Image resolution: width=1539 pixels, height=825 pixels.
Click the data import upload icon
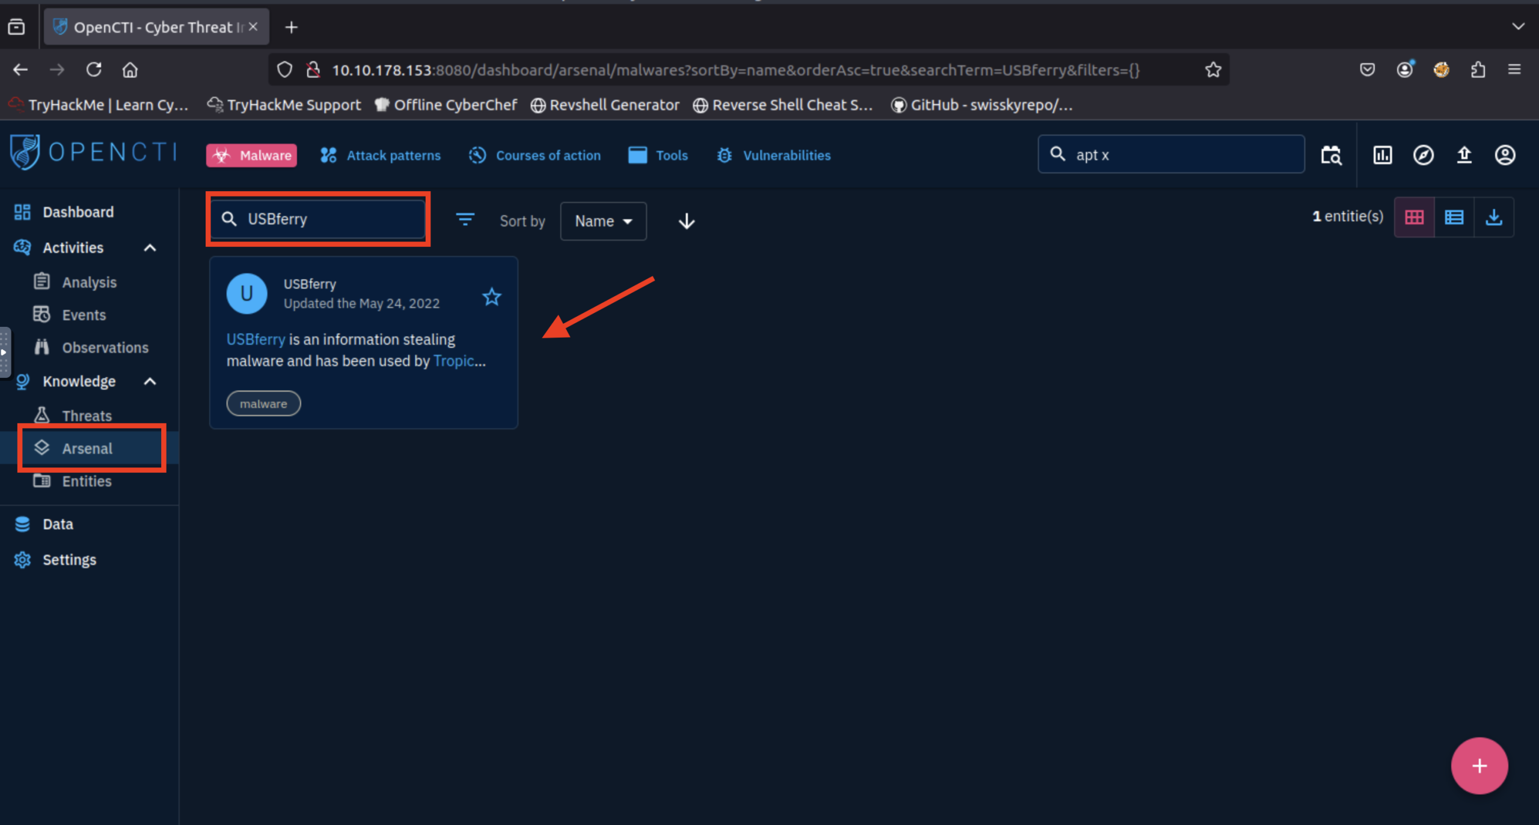click(1464, 155)
